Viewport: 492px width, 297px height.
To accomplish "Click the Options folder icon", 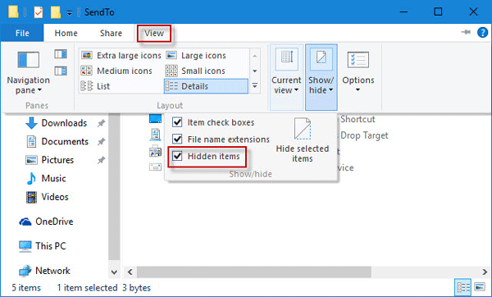I will (x=358, y=60).
